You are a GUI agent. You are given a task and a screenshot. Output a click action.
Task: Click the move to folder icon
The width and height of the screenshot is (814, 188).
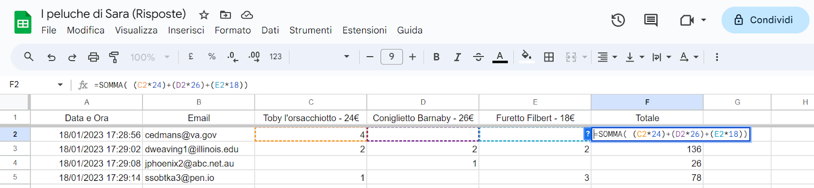225,15
